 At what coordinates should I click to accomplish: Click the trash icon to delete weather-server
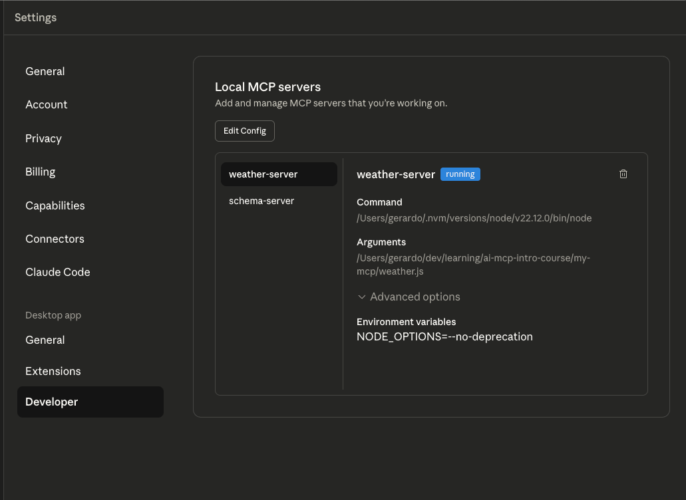pyautogui.click(x=623, y=174)
